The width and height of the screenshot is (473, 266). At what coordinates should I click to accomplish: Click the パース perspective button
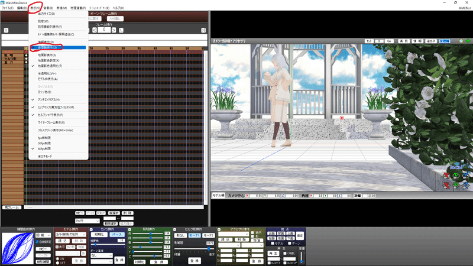116,235
